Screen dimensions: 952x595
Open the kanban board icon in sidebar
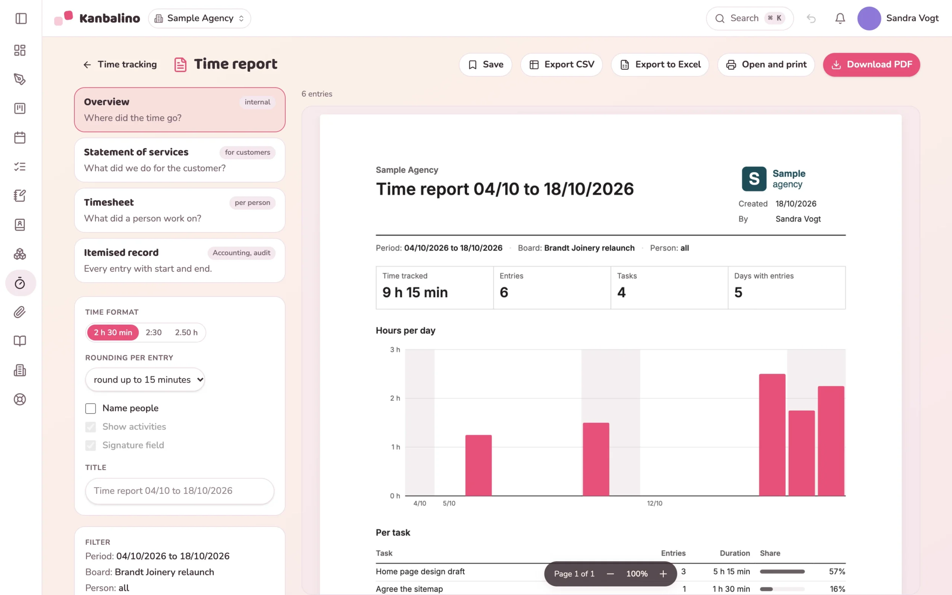[20, 108]
